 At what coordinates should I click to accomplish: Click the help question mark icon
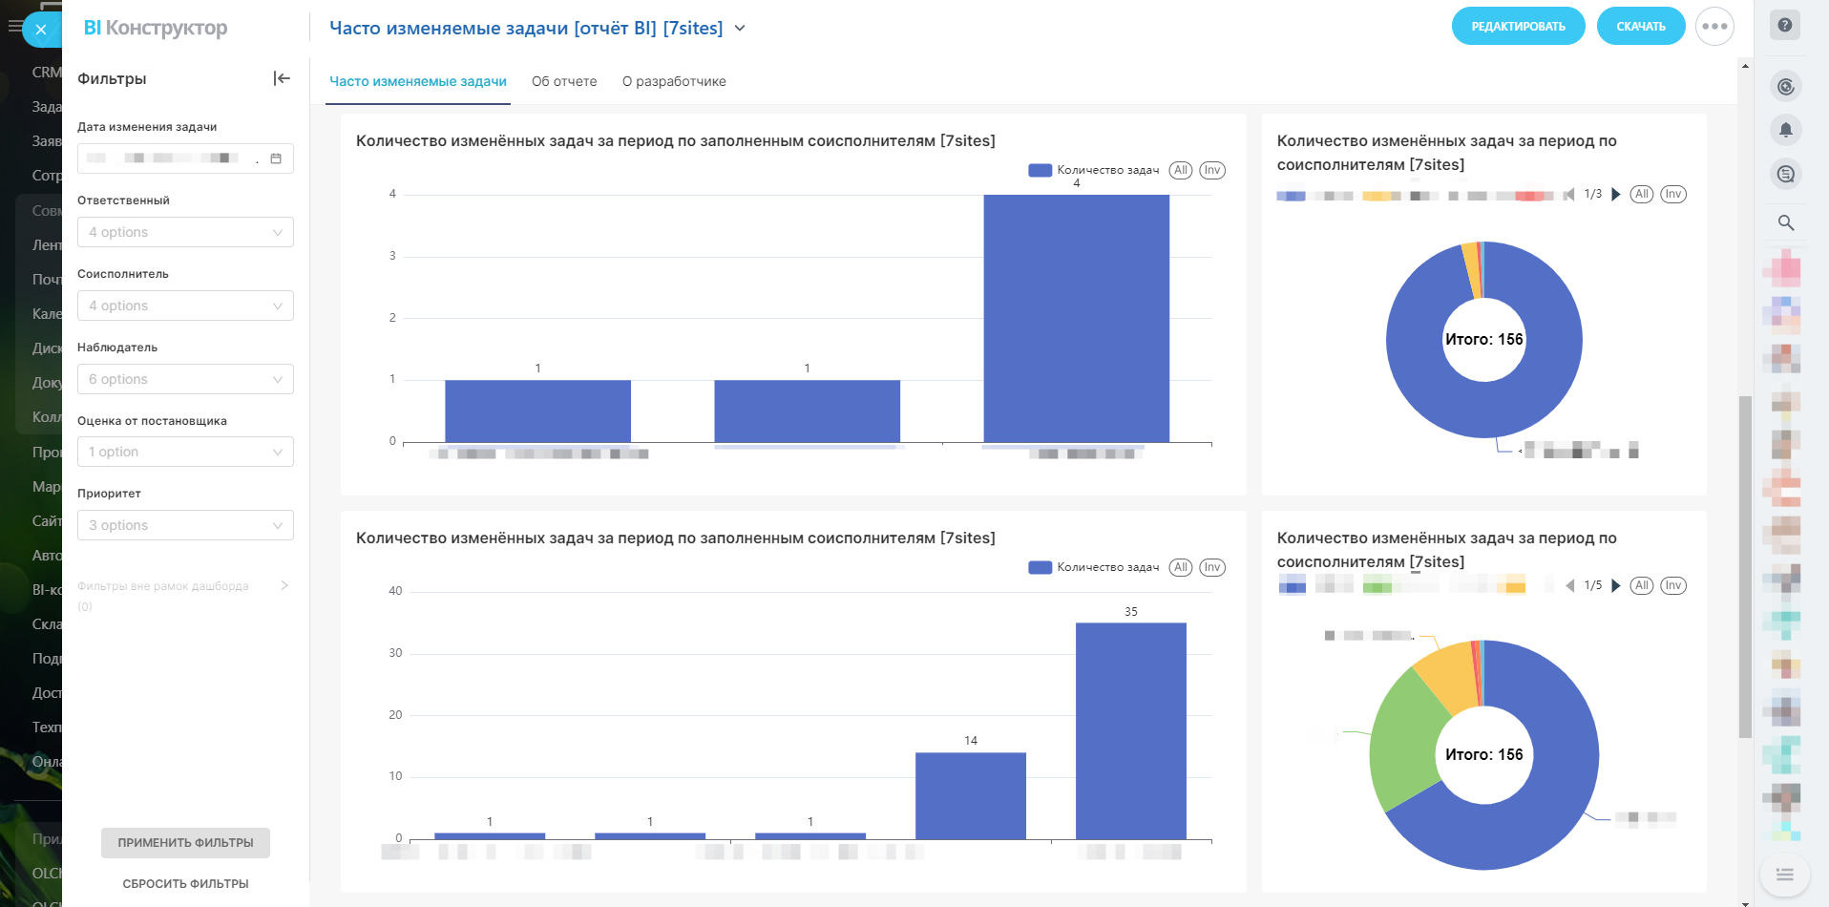(x=1784, y=26)
